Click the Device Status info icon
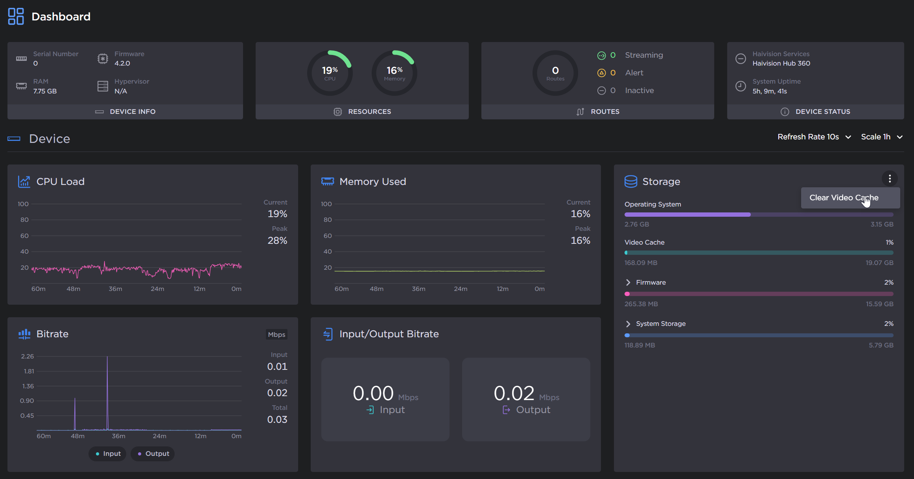 point(785,112)
